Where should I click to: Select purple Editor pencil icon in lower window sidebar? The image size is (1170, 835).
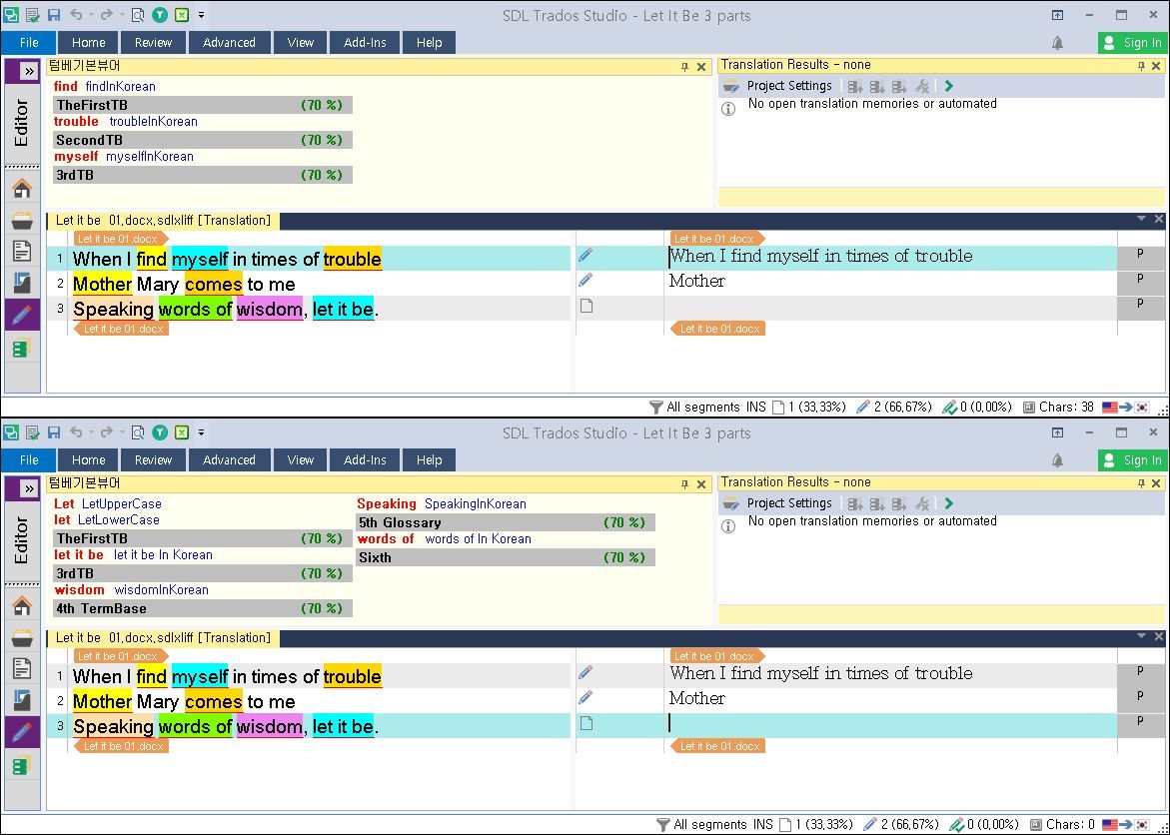22,732
